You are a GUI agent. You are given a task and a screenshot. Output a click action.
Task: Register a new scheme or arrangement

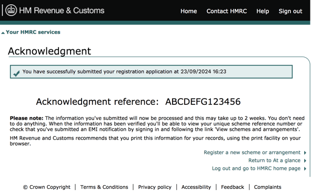pos(252,153)
